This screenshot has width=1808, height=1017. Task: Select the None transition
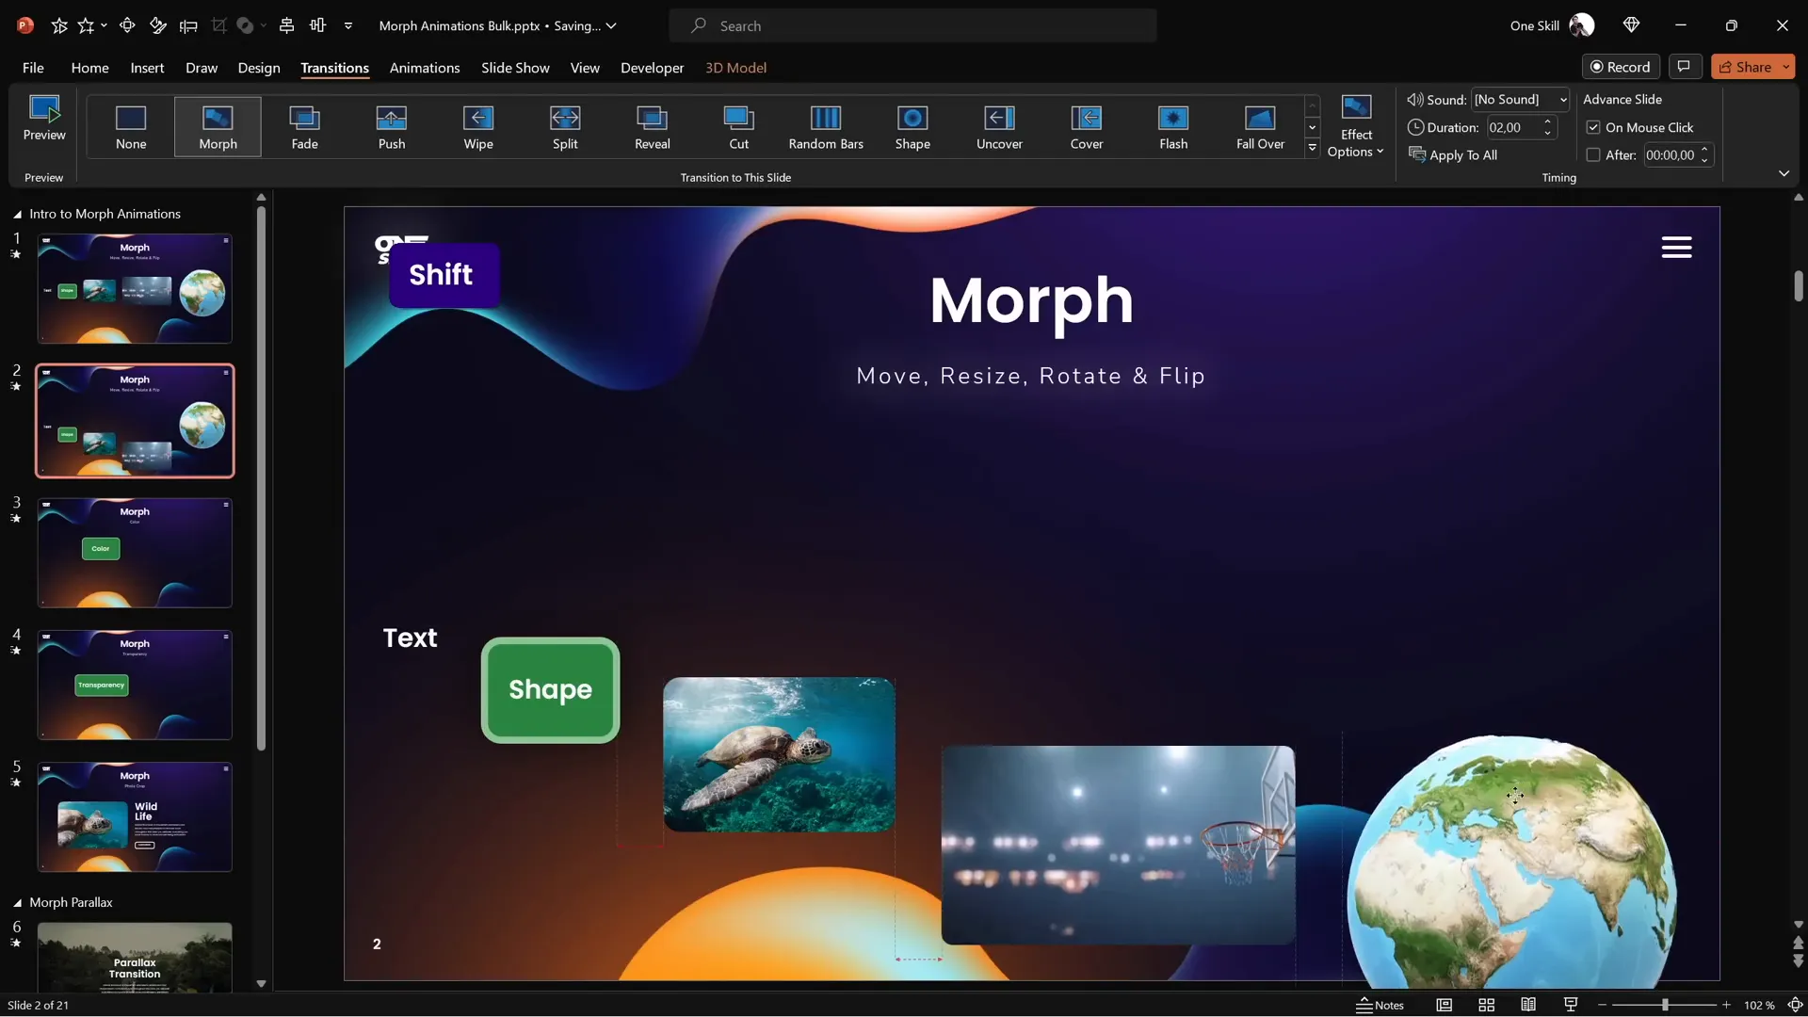click(x=131, y=127)
